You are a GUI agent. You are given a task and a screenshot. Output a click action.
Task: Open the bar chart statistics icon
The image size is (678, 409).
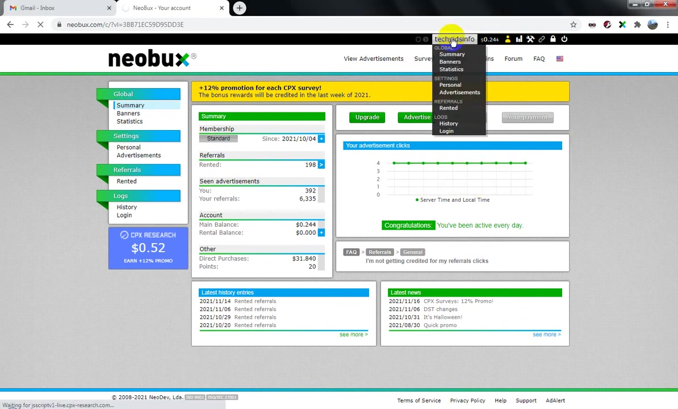[x=519, y=39]
